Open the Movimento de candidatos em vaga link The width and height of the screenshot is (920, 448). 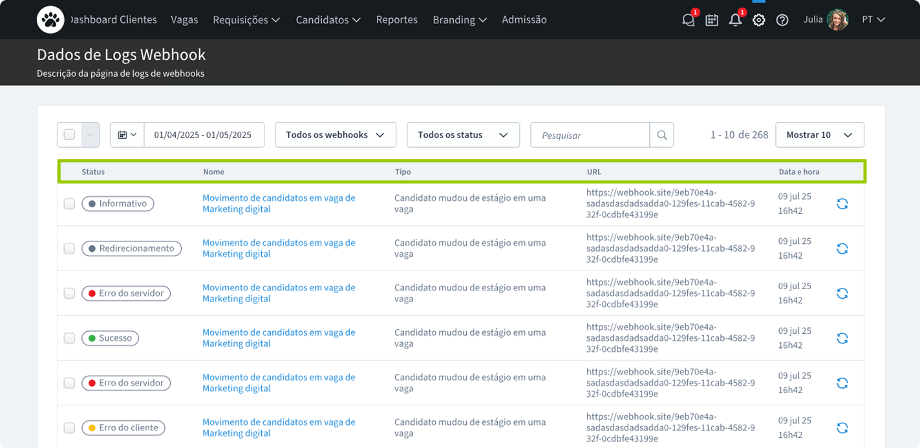click(x=279, y=203)
